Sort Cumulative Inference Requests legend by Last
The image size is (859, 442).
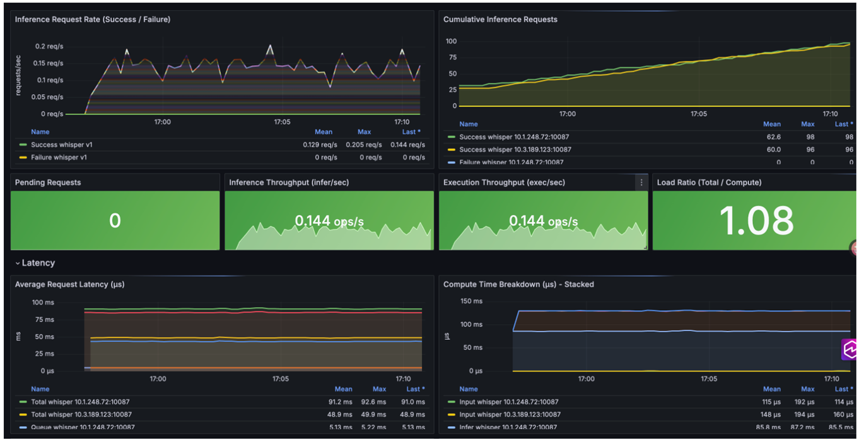(843, 124)
